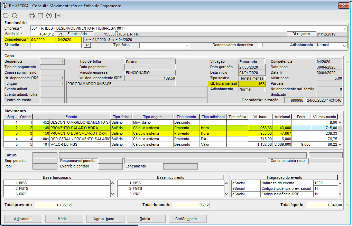
Task: Open the Adiantamento Normal dropdown
Action: (344, 45)
